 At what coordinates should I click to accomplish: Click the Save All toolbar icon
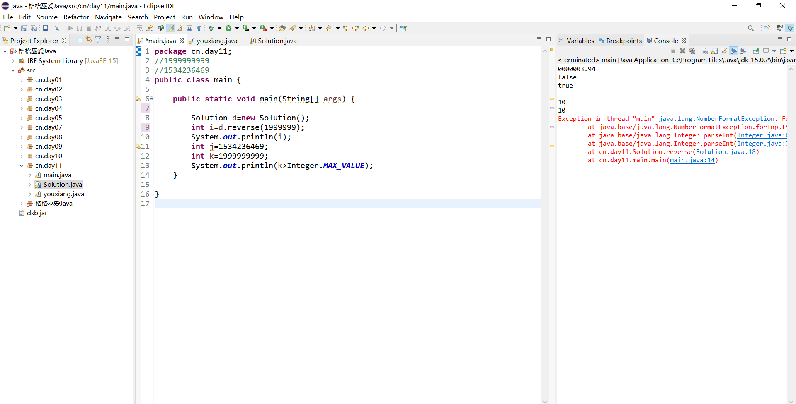pos(34,28)
